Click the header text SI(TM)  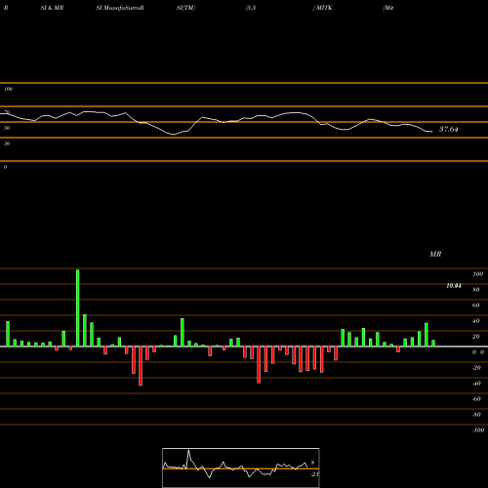coord(185,8)
